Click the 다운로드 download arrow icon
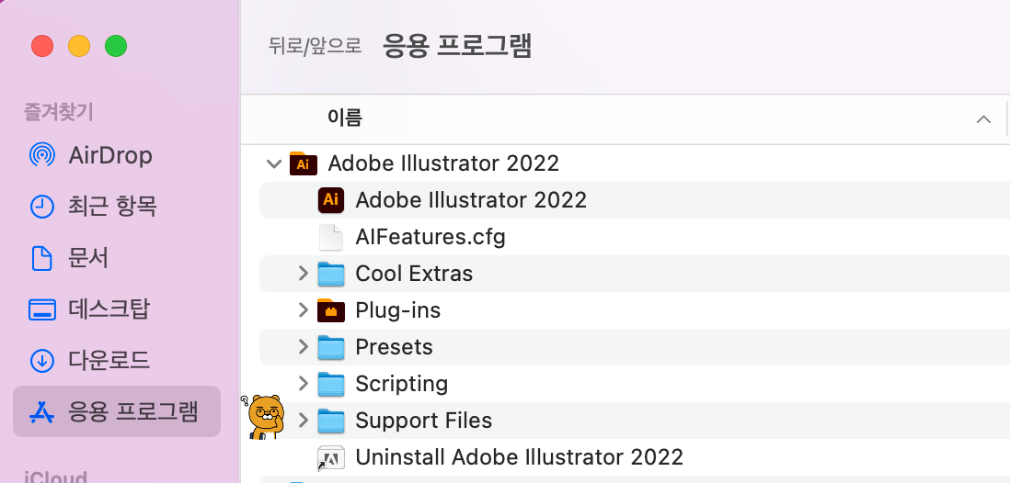This screenshot has width=1010, height=483. (x=42, y=360)
